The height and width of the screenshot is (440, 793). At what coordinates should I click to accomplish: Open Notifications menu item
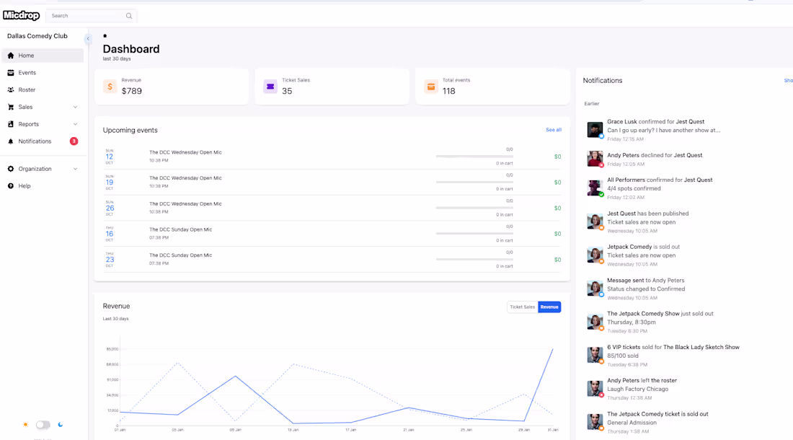(43, 141)
